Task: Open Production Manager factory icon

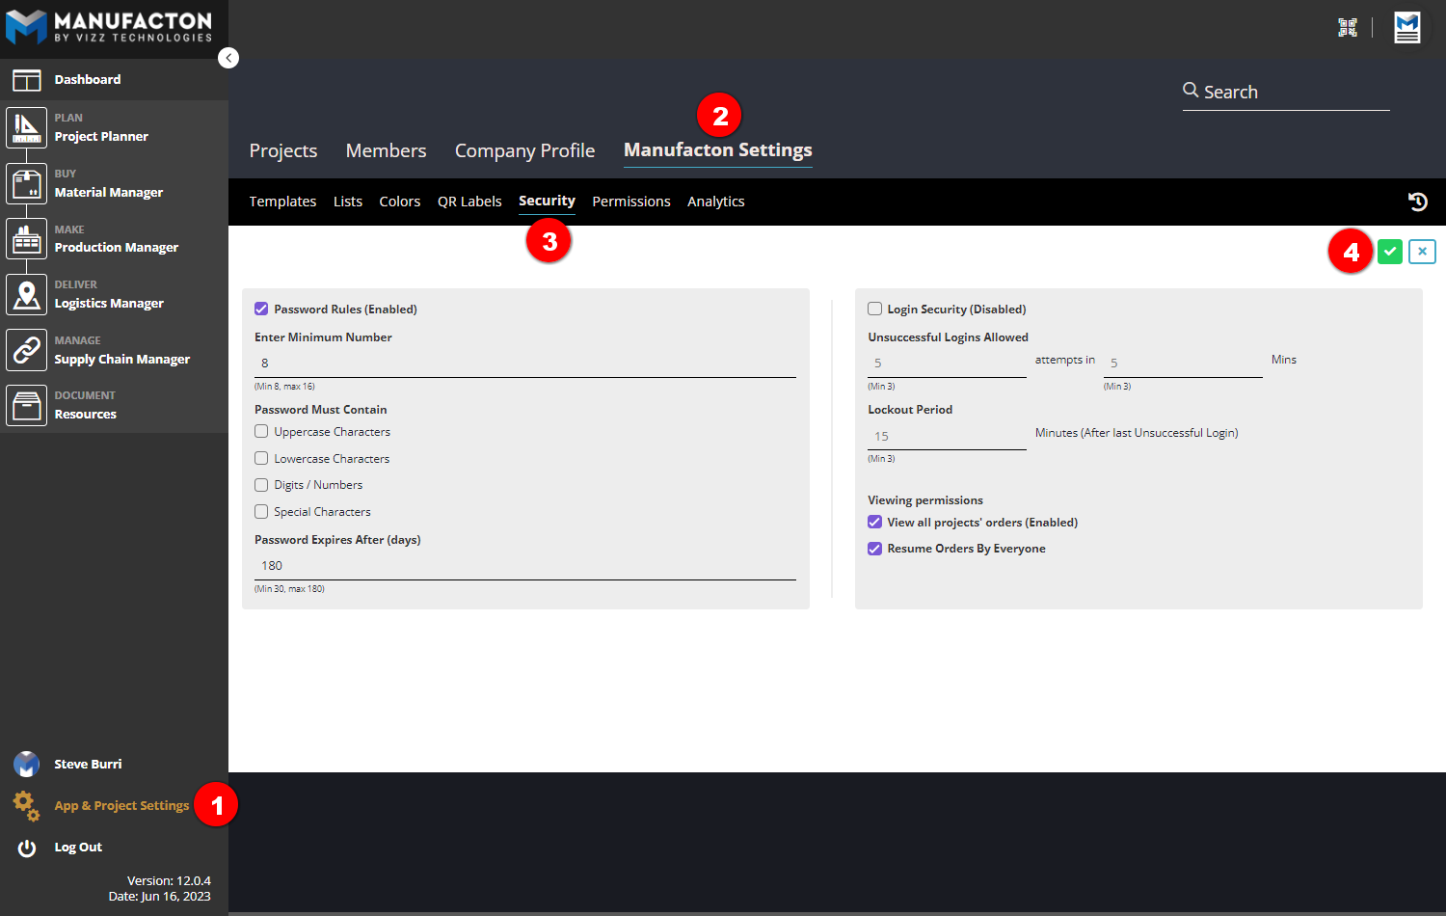Action: [x=26, y=239]
